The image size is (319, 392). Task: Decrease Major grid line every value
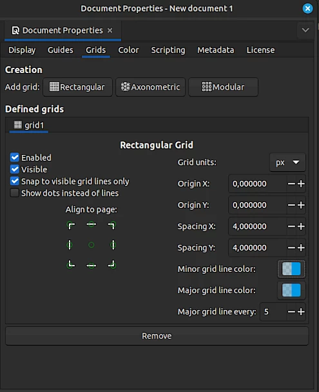point(291,312)
